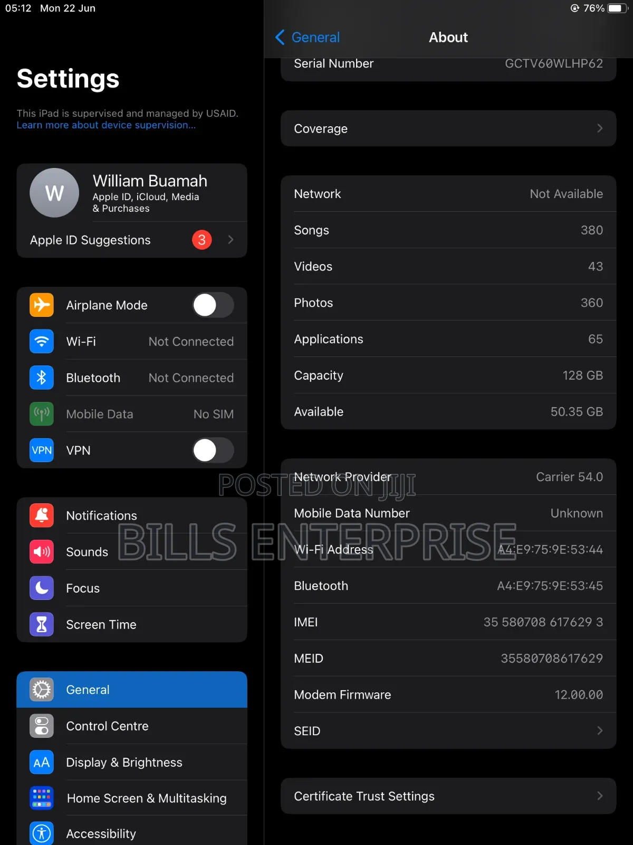
Task: Open Bluetooth Not Connected row
Action: [x=132, y=378]
